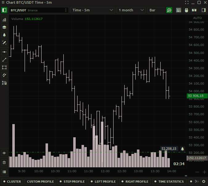Open the Bar chart type dropdown
Viewport: 208px width, 186px height.
[156, 10]
